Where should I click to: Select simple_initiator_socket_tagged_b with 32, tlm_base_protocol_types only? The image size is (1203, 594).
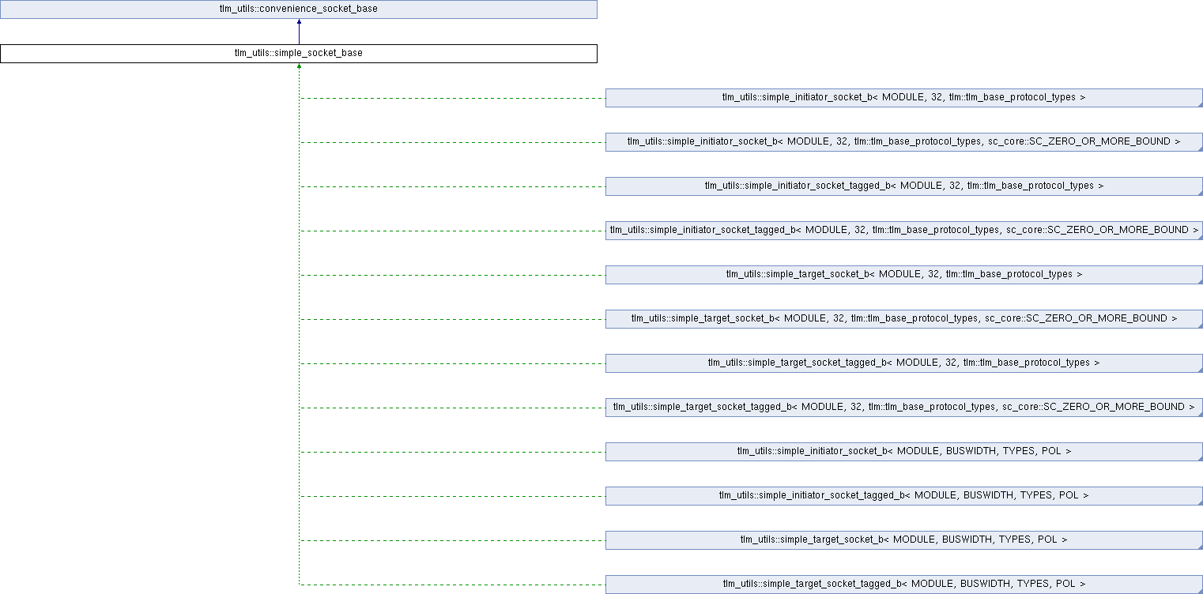pyautogui.click(x=903, y=186)
